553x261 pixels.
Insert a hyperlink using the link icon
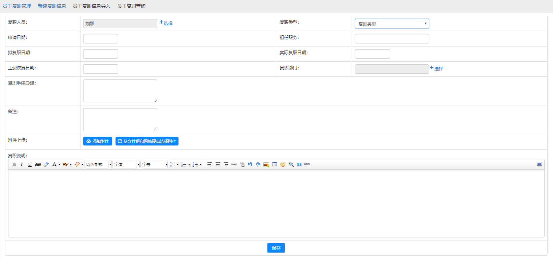(234, 164)
